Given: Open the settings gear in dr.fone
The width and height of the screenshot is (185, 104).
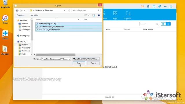Looking at the screenshot, I should click(160, 6).
